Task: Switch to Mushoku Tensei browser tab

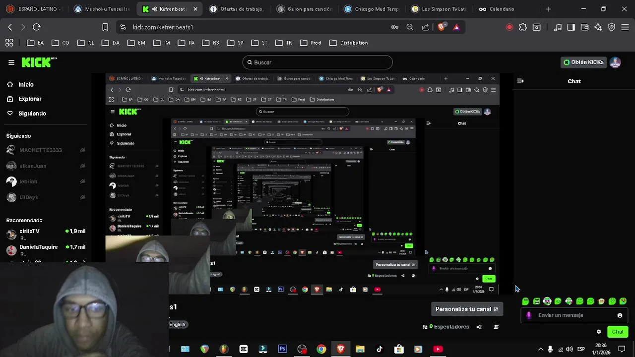Action: [x=102, y=9]
